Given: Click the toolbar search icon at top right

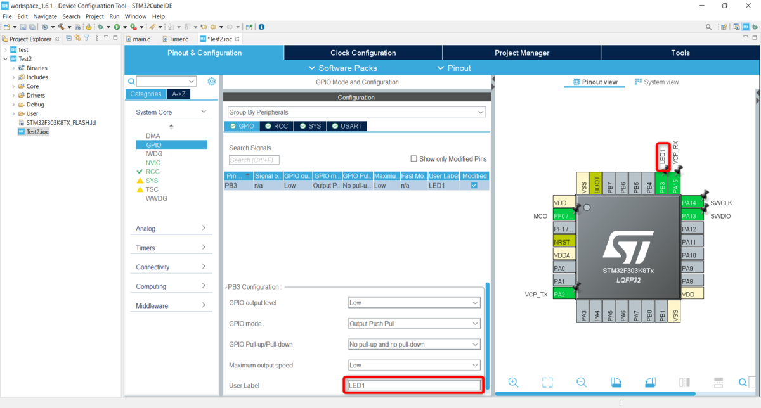Looking at the screenshot, I should click(709, 27).
